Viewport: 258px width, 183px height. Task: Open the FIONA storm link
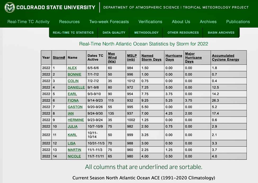tap(73, 100)
